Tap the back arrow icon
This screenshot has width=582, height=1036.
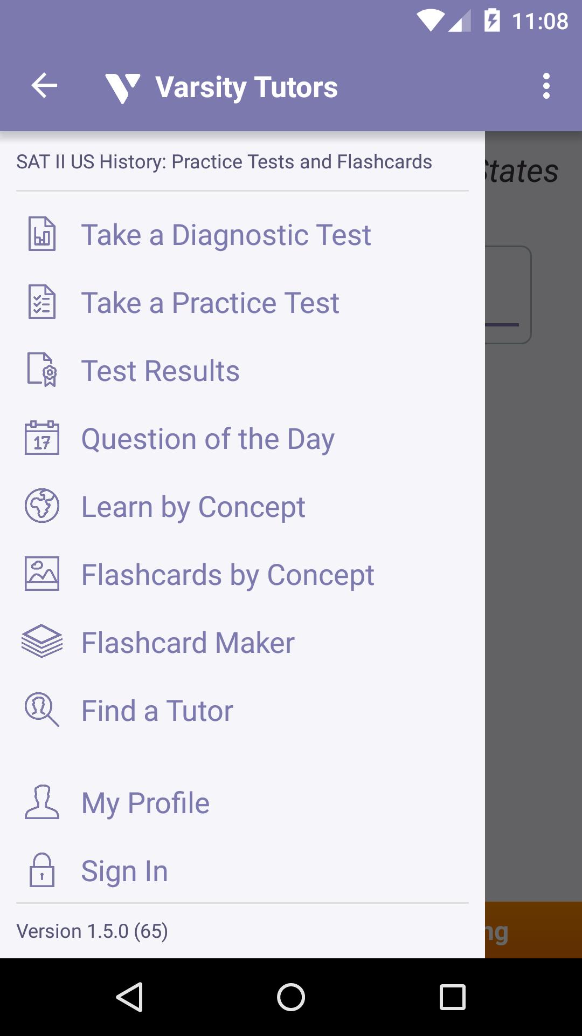point(44,86)
